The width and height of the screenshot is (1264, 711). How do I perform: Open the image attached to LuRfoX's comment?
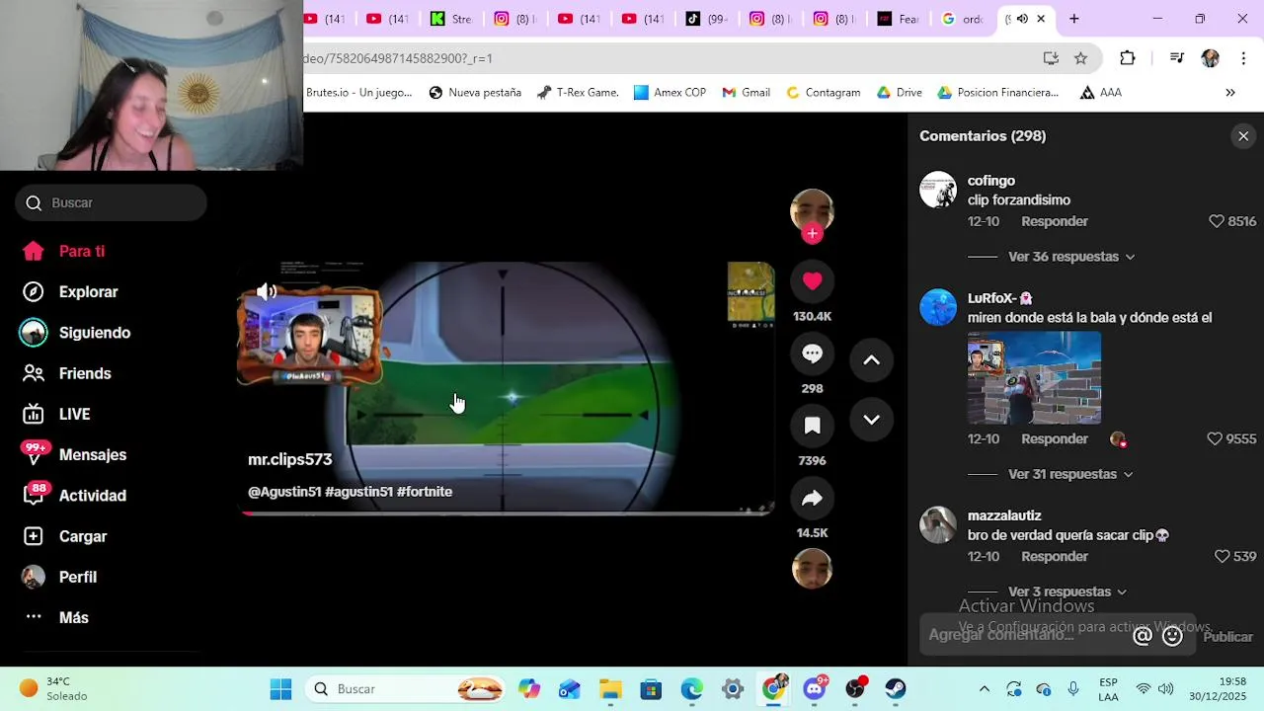coord(1034,377)
